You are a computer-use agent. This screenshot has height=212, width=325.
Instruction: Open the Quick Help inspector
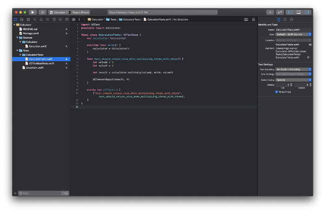tap(292, 19)
